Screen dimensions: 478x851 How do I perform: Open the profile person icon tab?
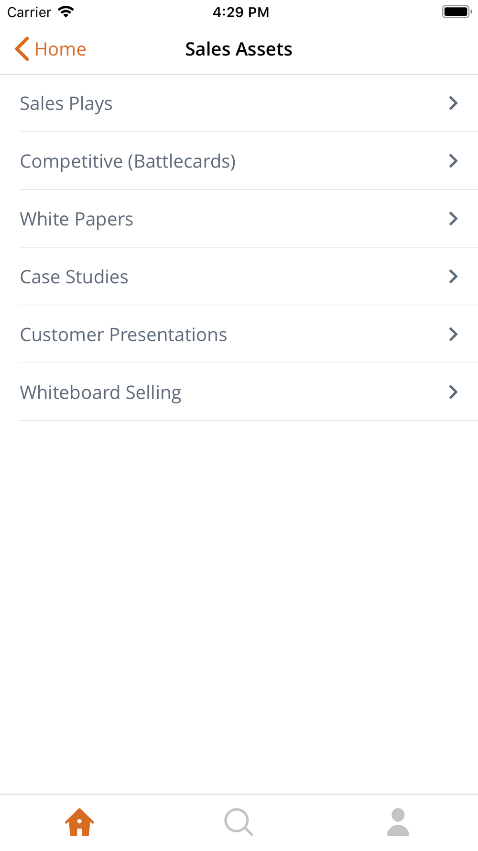(x=398, y=822)
